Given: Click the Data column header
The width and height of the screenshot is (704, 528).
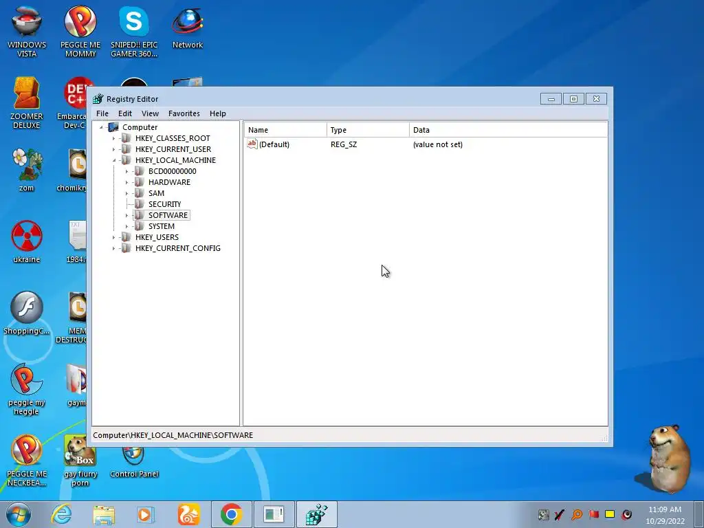Looking at the screenshot, I should point(508,130).
